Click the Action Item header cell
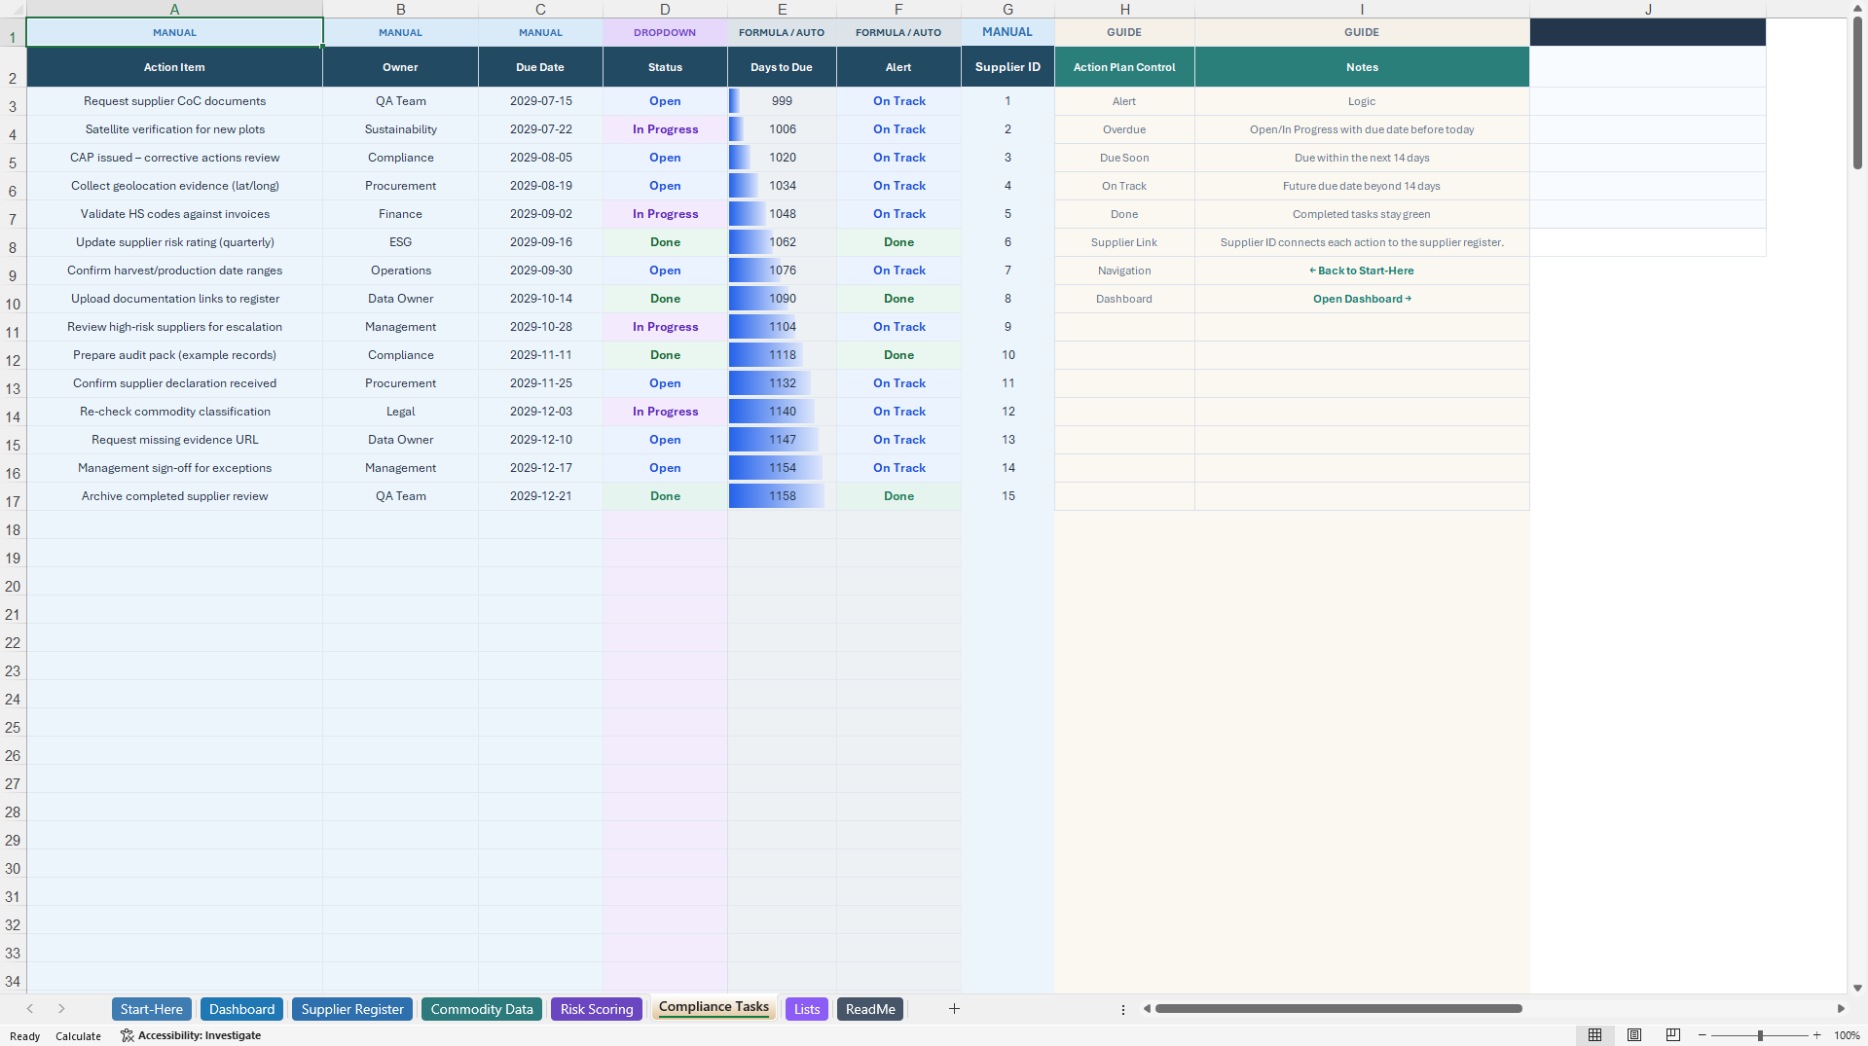This screenshot has height=1046, width=1868. tap(174, 67)
